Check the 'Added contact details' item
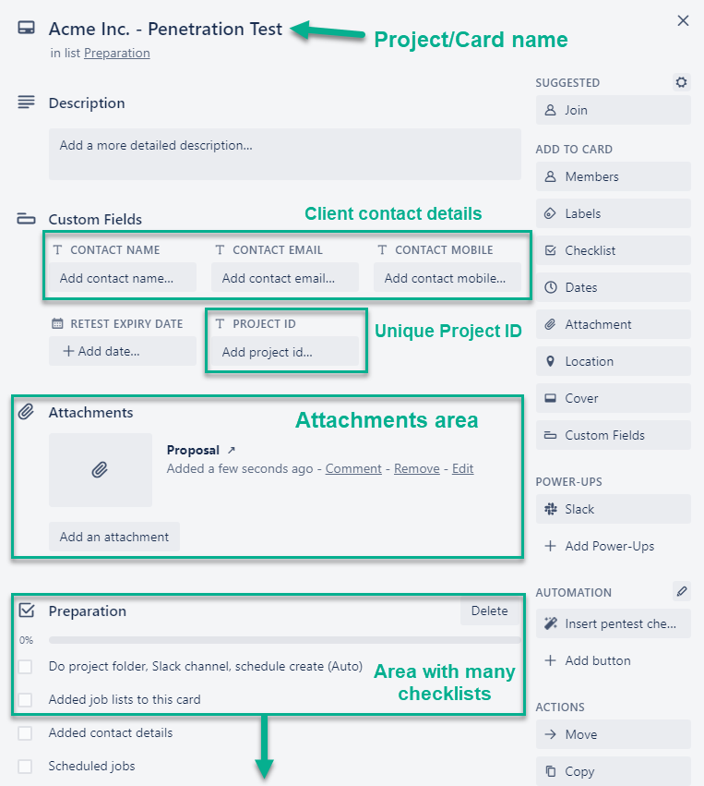 click(25, 733)
